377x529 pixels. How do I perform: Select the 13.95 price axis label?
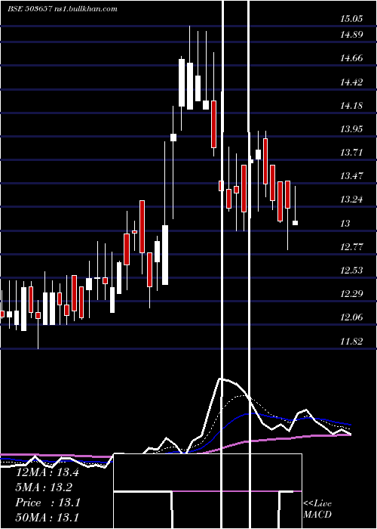tap(351, 129)
